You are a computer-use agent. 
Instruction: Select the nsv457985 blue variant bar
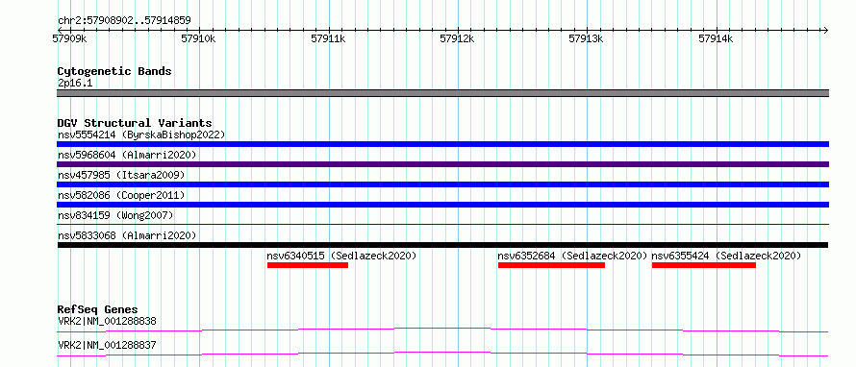click(442, 184)
